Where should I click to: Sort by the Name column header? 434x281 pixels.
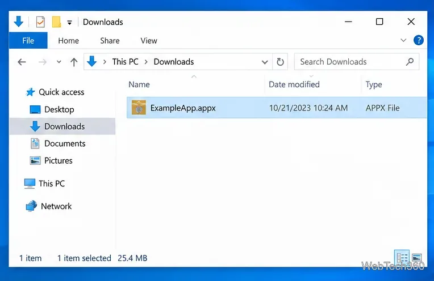click(x=139, y=84)
